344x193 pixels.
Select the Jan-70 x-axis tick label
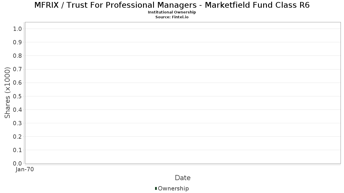(25, 169)
